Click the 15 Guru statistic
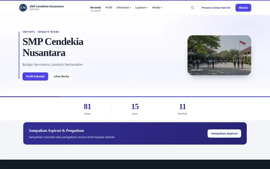Screen dimensions: 270x169 (135, 109)
